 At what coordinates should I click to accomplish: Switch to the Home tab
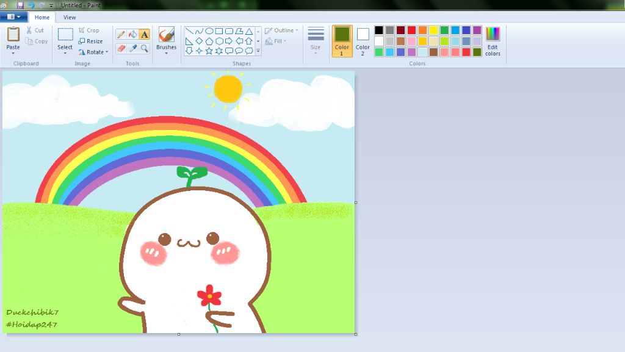pyautogui.click(x=42, y=17)
